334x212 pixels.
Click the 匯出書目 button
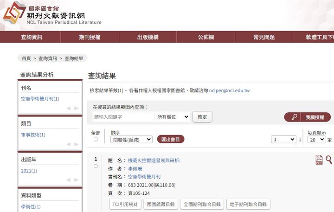171,139
